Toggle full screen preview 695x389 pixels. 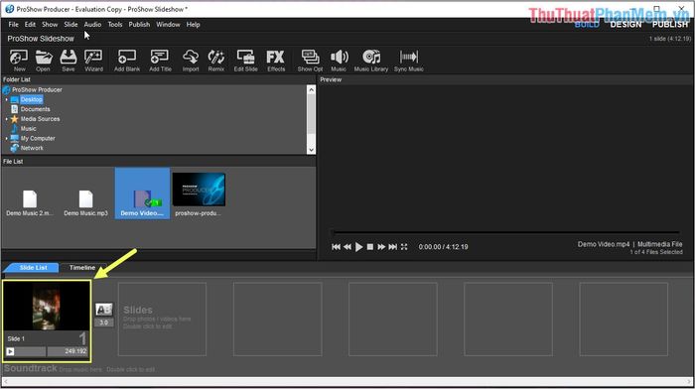point(404,247)
